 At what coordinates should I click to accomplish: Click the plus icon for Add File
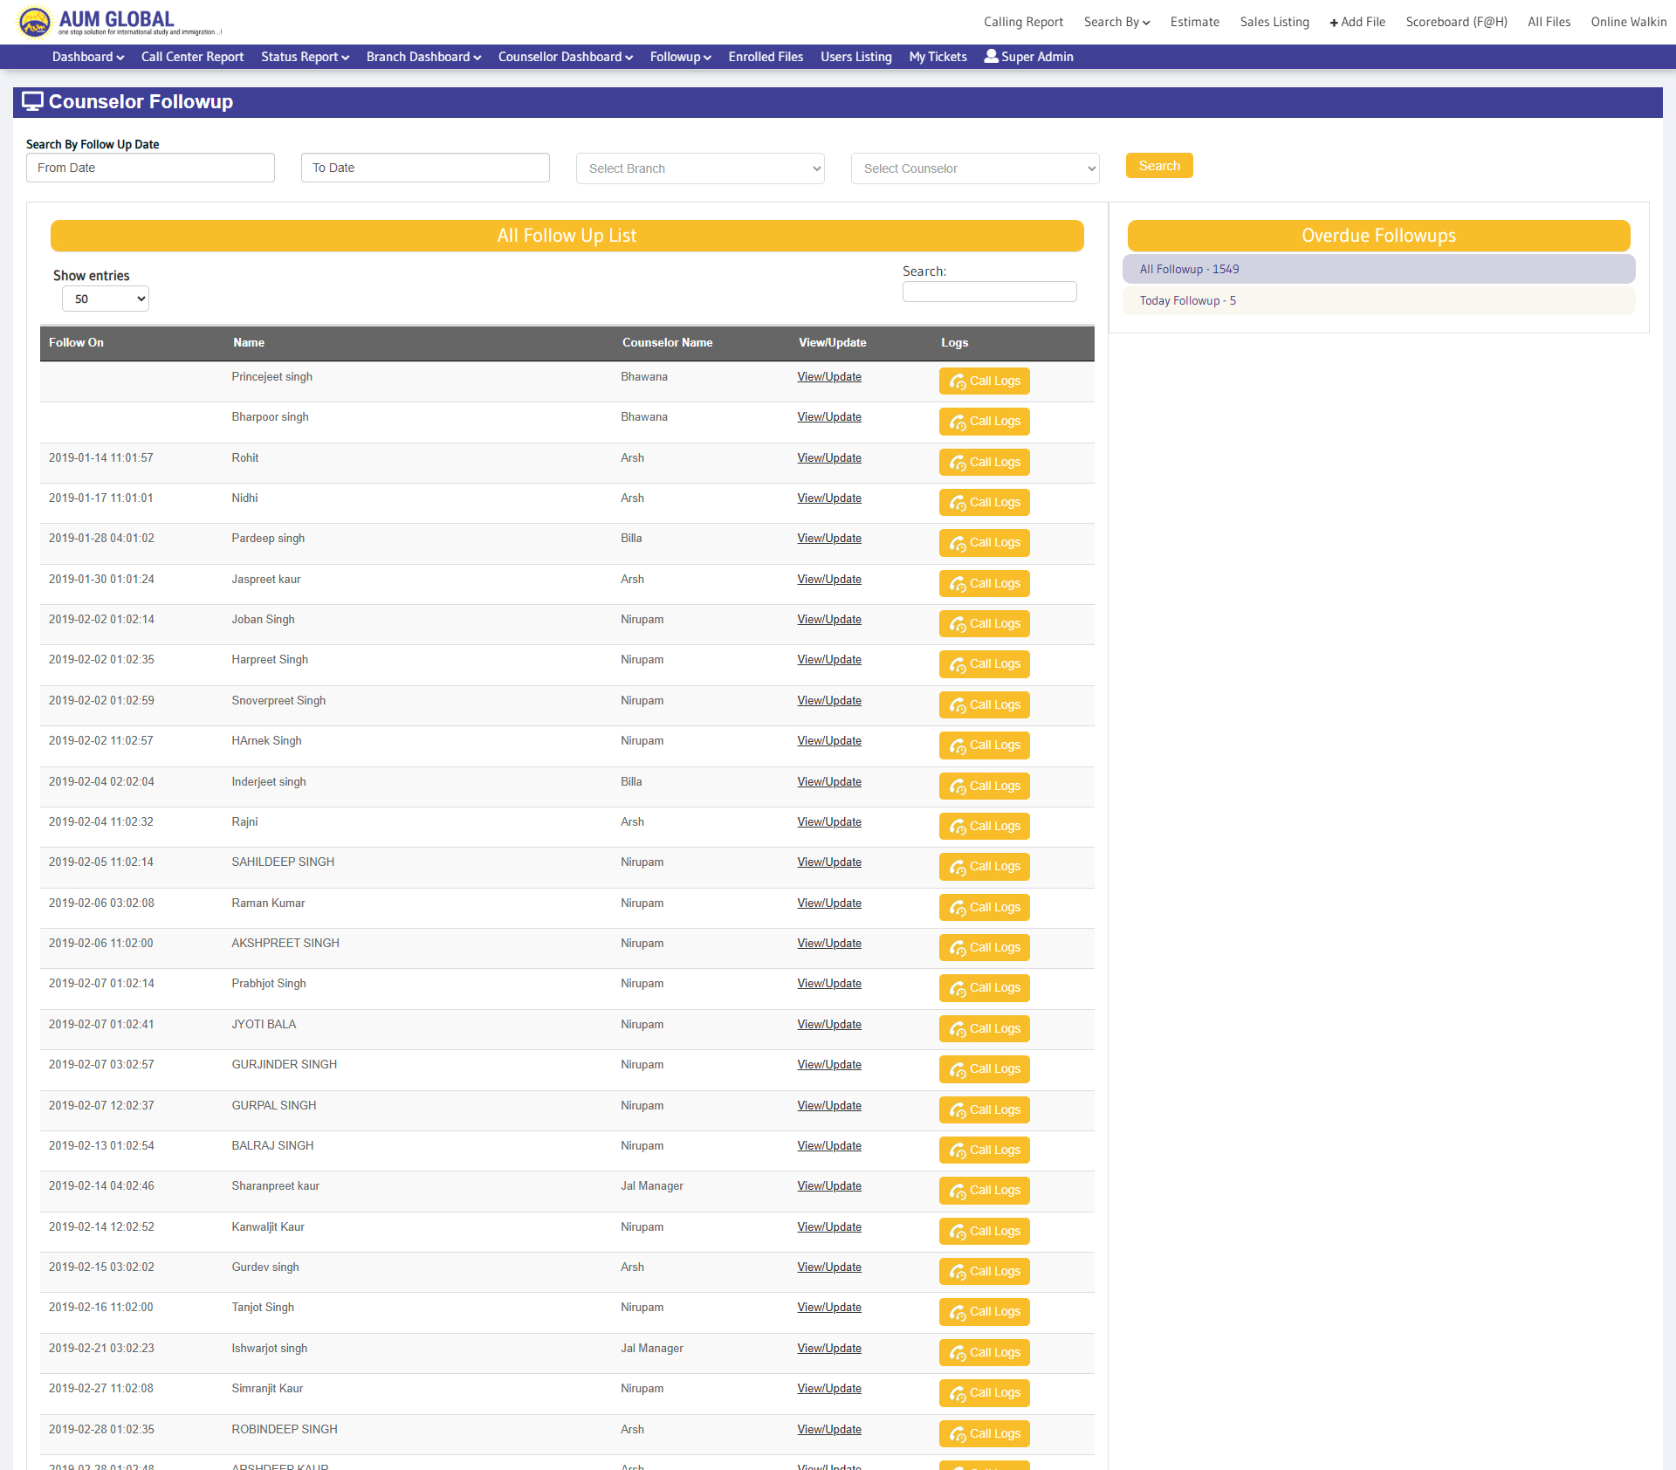(x=1333, y=23)
